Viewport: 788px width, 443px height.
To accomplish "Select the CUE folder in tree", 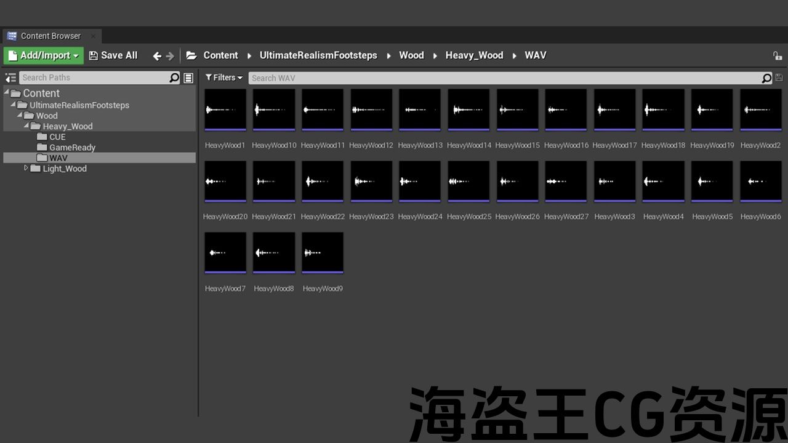I will (57, 137).
